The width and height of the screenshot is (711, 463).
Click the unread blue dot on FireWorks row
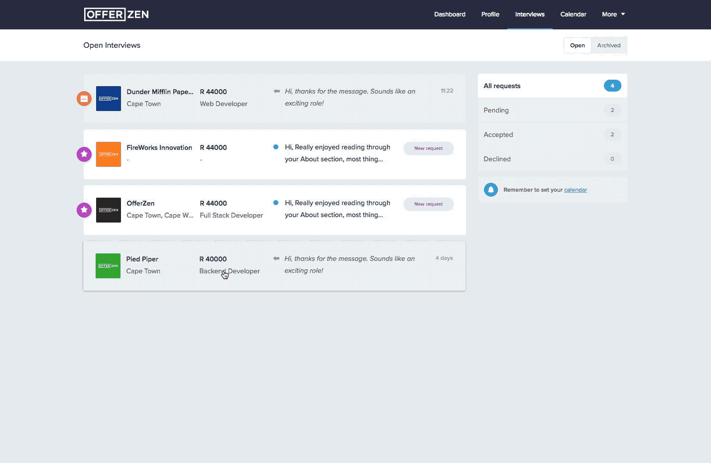(x=276, y=147)
